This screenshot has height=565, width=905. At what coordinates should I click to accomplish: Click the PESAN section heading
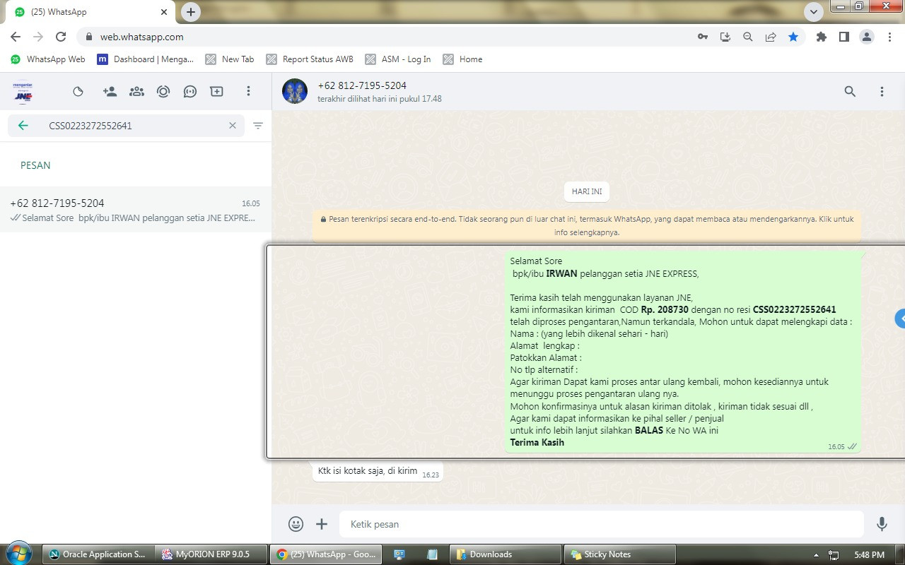35,165
